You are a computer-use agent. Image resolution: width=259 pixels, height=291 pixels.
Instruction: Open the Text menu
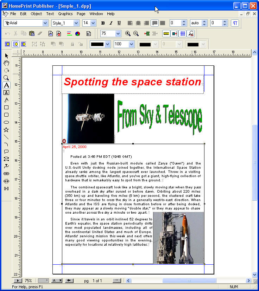[x=50, y=14]
